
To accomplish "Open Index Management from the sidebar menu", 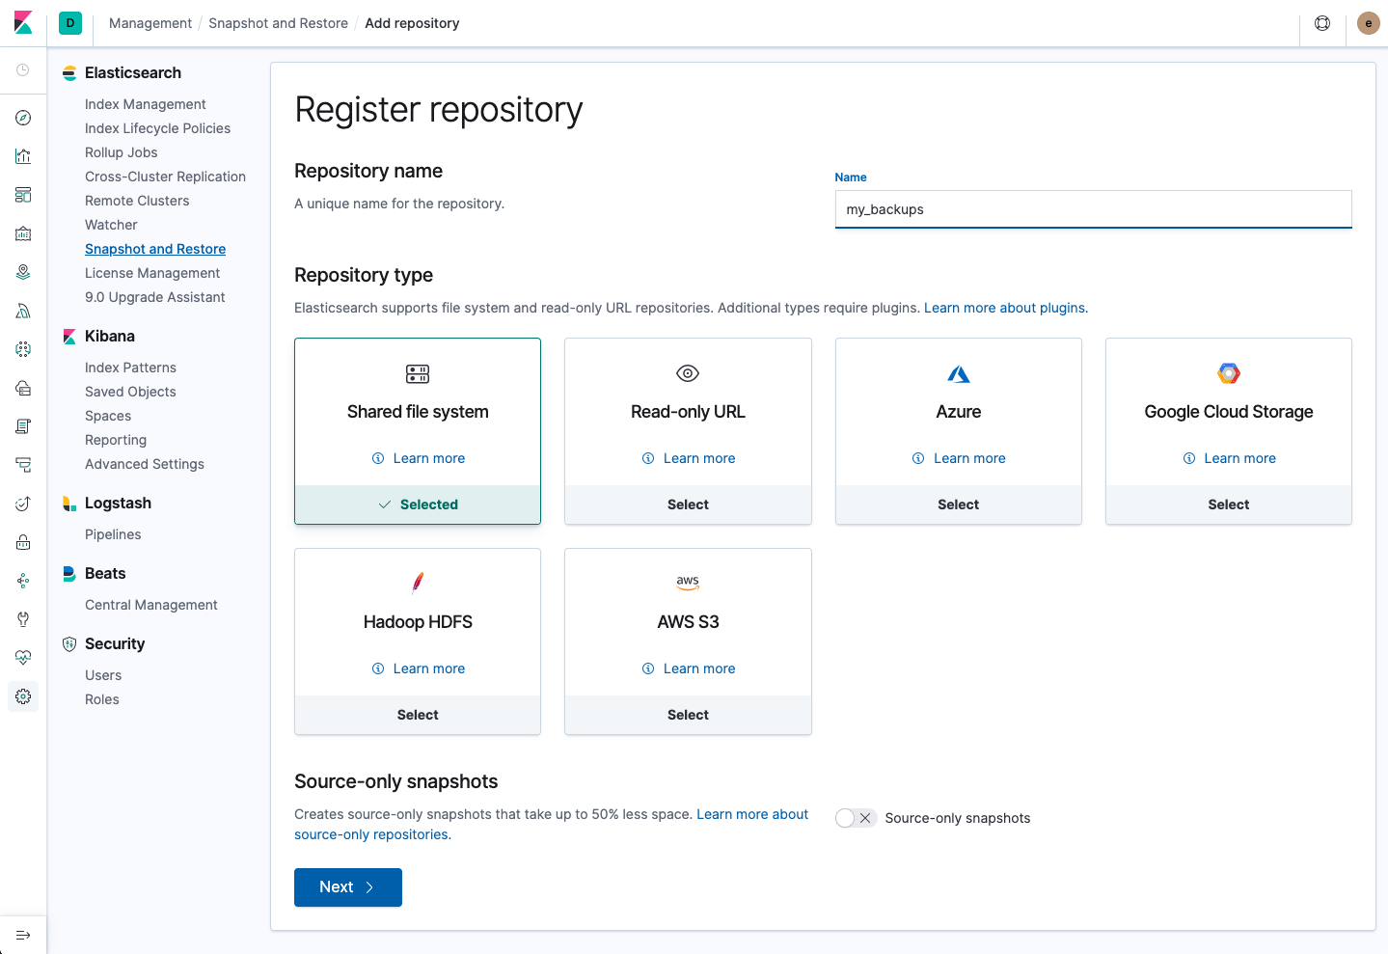I will point(145,103).
